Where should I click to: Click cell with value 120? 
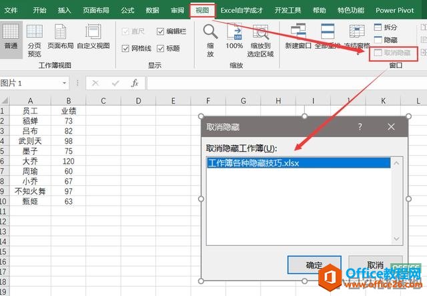[68, 161]
